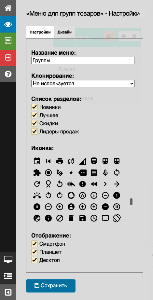153x300 pixels.
Task: Click the desktop monitor icon in the bottom sidebar
Action: [8, 259]
